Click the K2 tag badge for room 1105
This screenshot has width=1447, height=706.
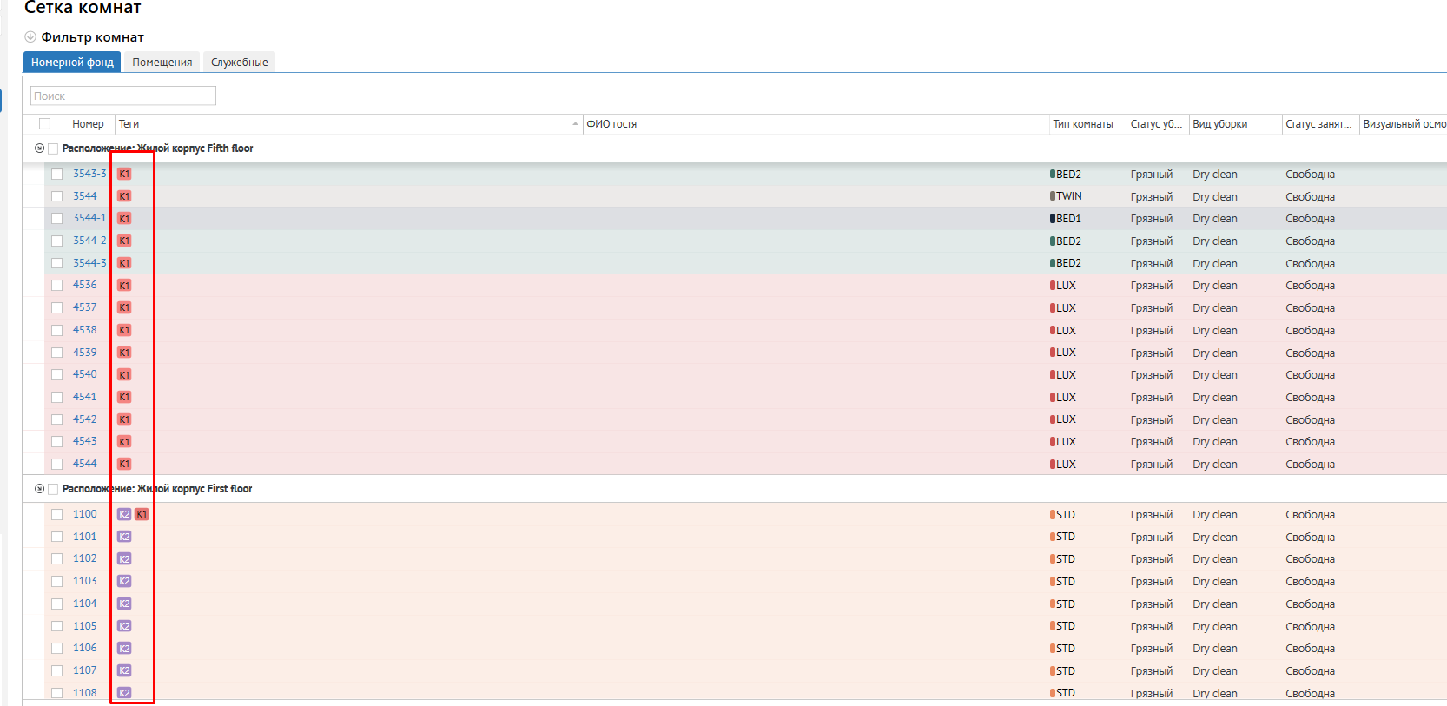(x=124, y=626)
